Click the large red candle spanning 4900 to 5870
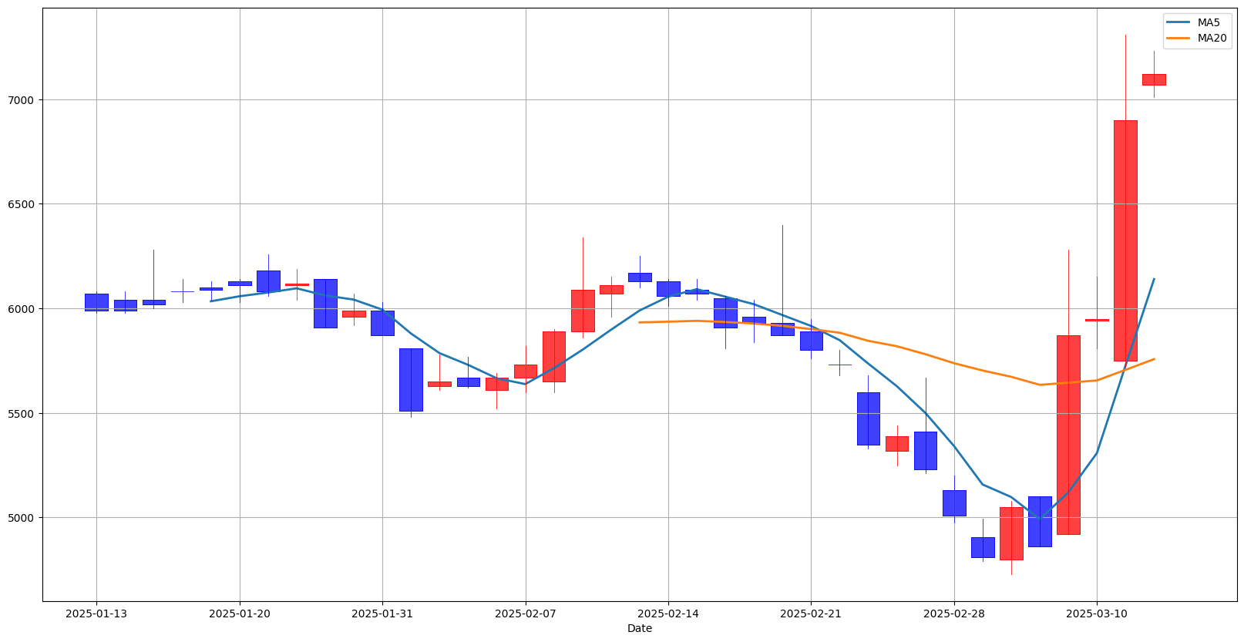Image resolution: width=1244 pixels, height=642 pixels. 1068,435
